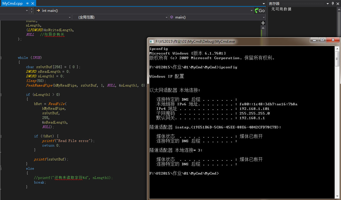The width and height of the screenshot is (341, 200).
Task: Click the '隧道适配器 本地连接* 3' console line
Action: click(x=176, y=150)
